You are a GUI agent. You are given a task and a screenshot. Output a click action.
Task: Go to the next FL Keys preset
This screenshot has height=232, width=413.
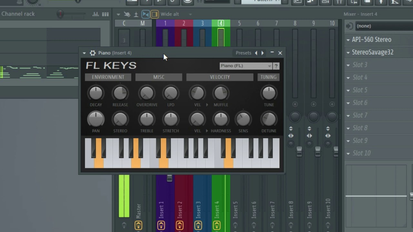[262, 53]
